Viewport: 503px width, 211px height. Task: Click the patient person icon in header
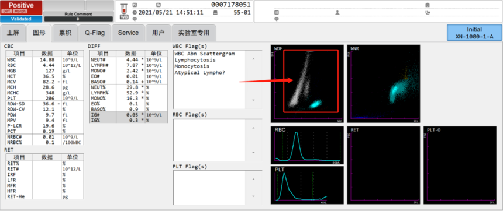[x=337, y=13]
